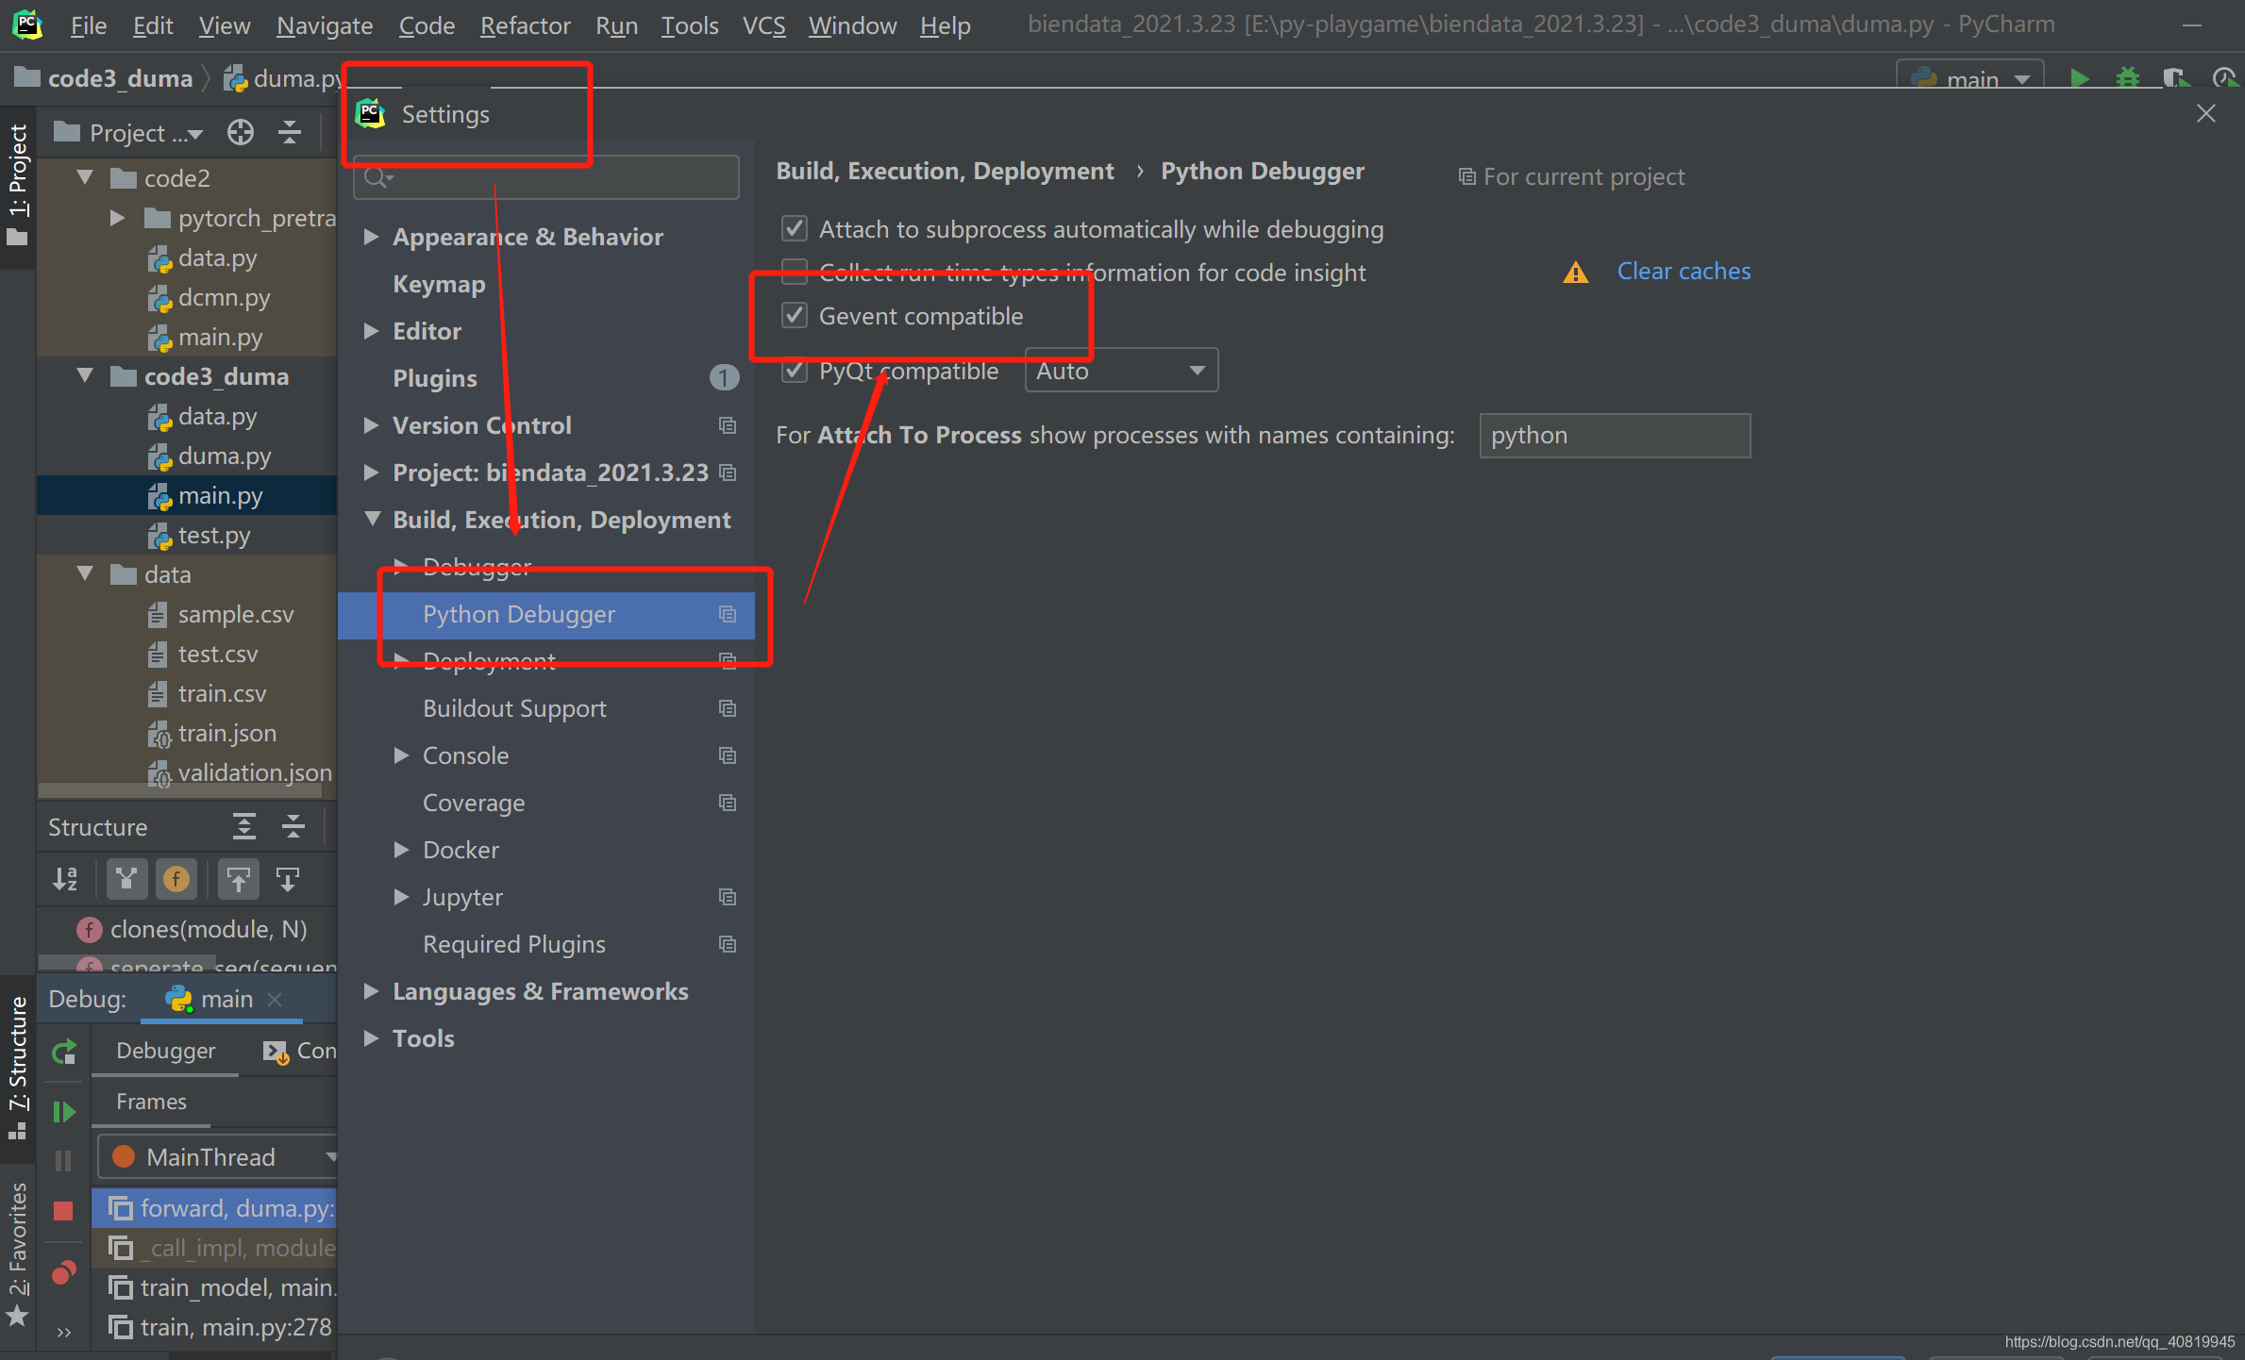Image resolution: width=2245 pixels, height=1360 pixels.
Task: Uncheck Gevent compatible
Action: (794, 315)
